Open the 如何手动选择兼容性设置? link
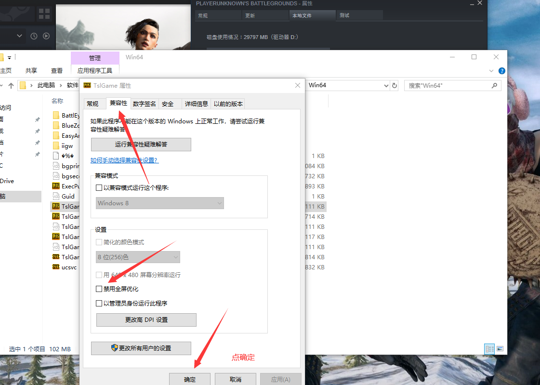This screenshot has width=540, height=385. (125, 160)
